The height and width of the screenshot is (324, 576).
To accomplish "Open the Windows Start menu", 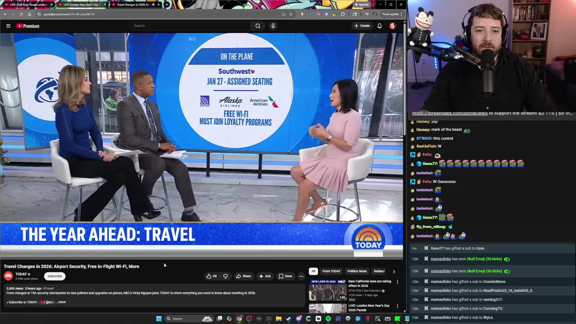I will click(159, 319).
